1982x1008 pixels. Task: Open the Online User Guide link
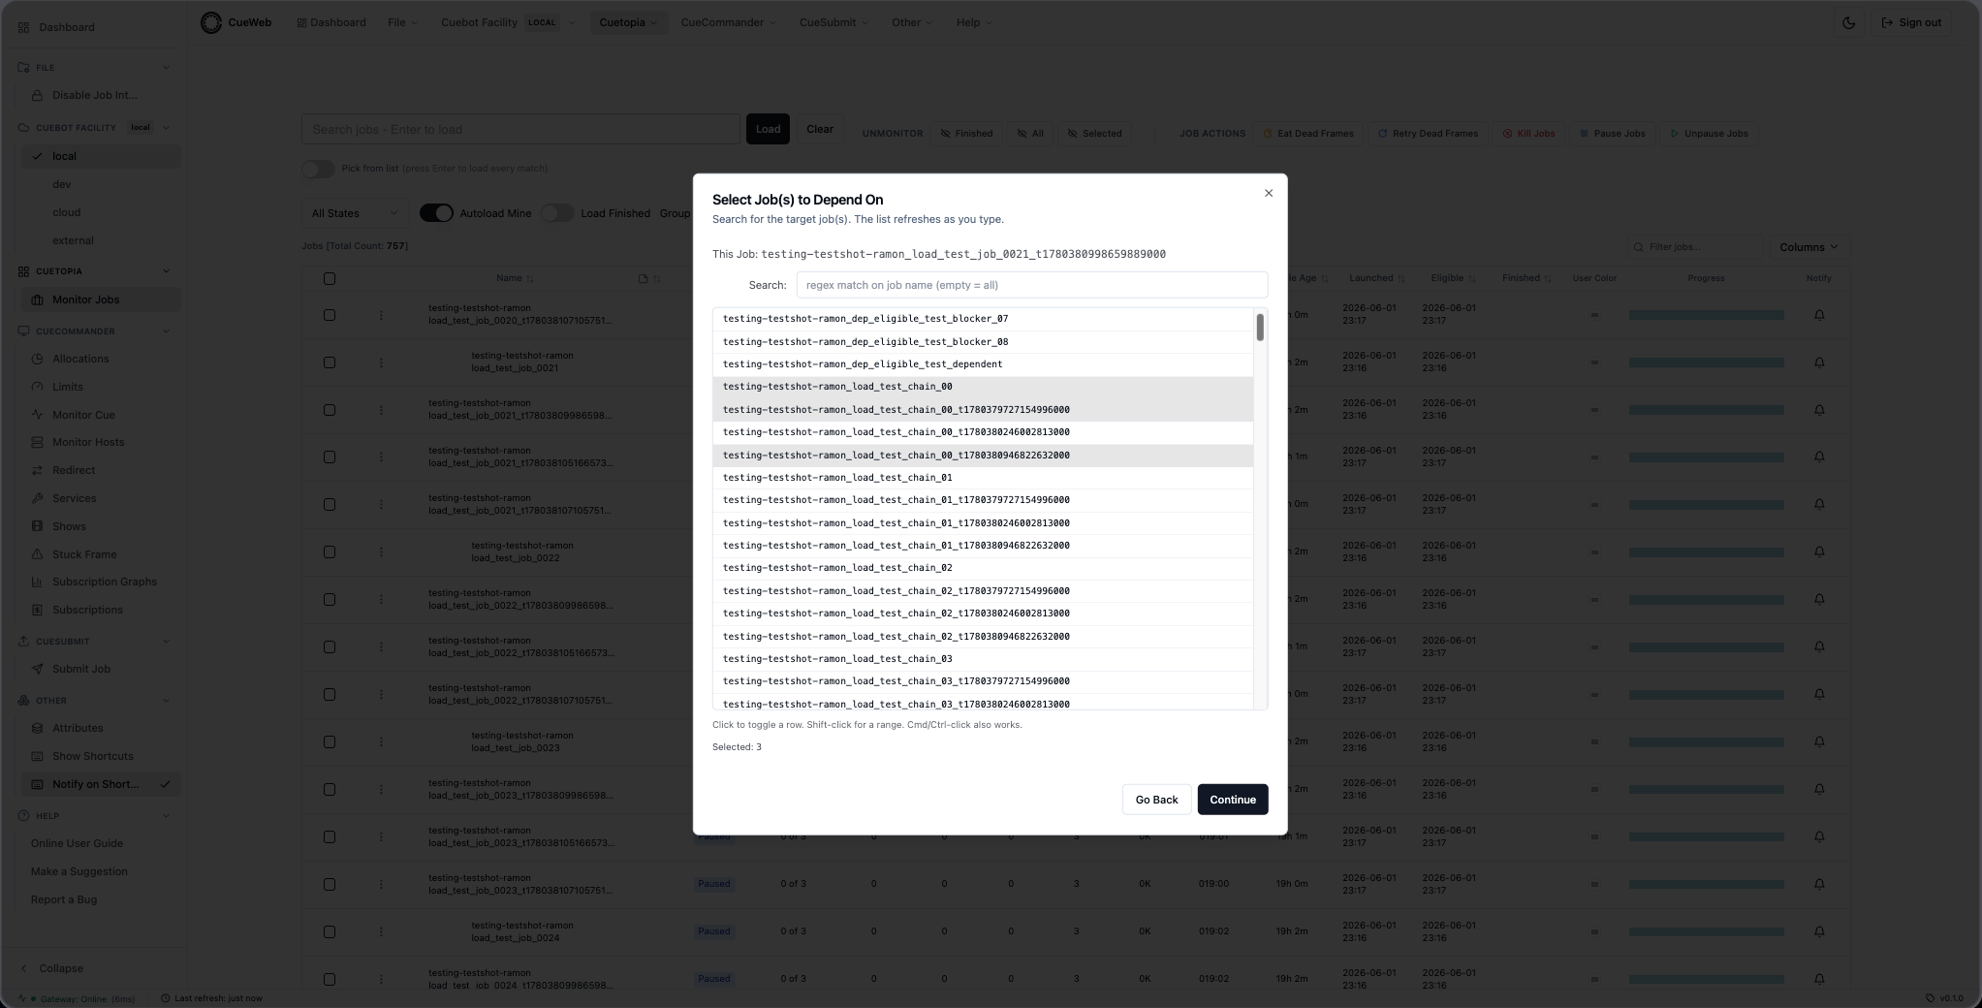(77, 843)
